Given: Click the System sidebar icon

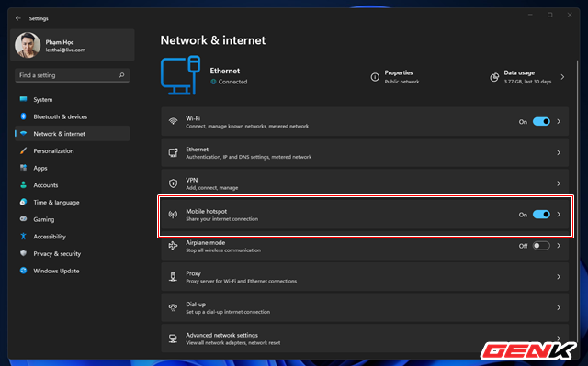Looking at the screenshot, I should point(23,99).
